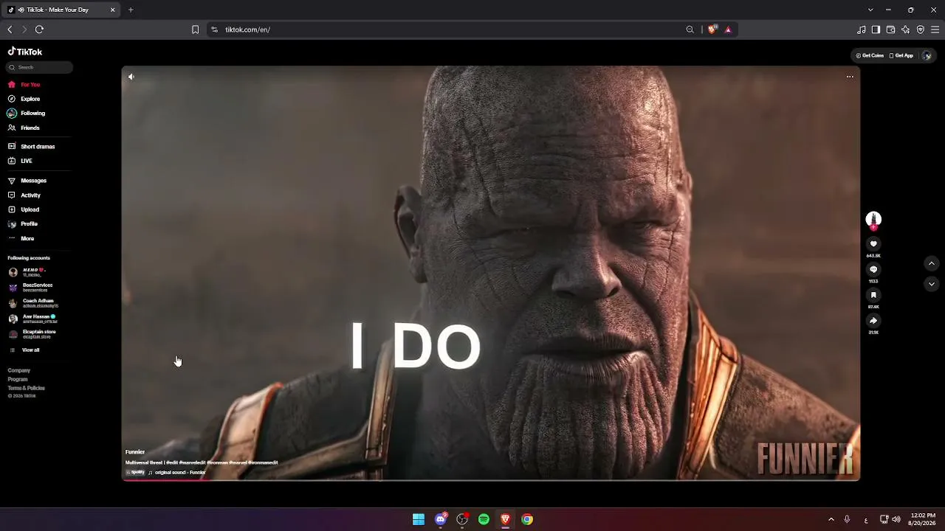The width and height of the screenshot is (945, 531).
Task: Go back in the browser
Action: coord(10,29)
